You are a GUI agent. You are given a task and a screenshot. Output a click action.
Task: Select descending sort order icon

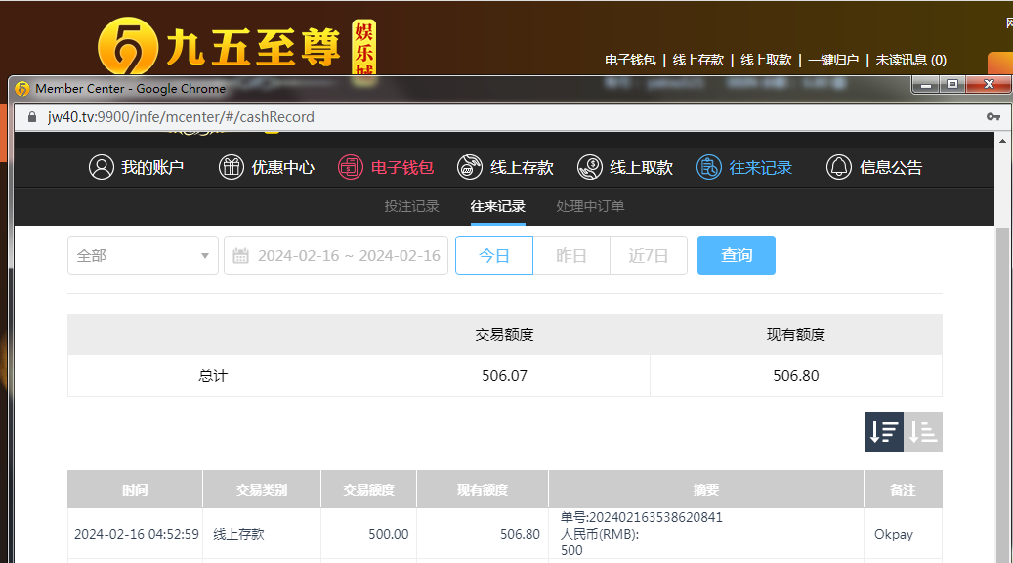(884, 432)
